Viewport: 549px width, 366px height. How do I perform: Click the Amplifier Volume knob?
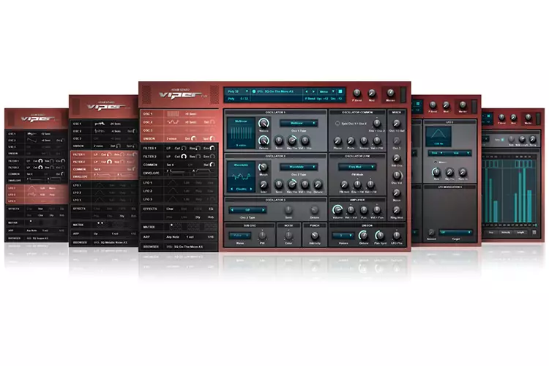pos(337,209)
